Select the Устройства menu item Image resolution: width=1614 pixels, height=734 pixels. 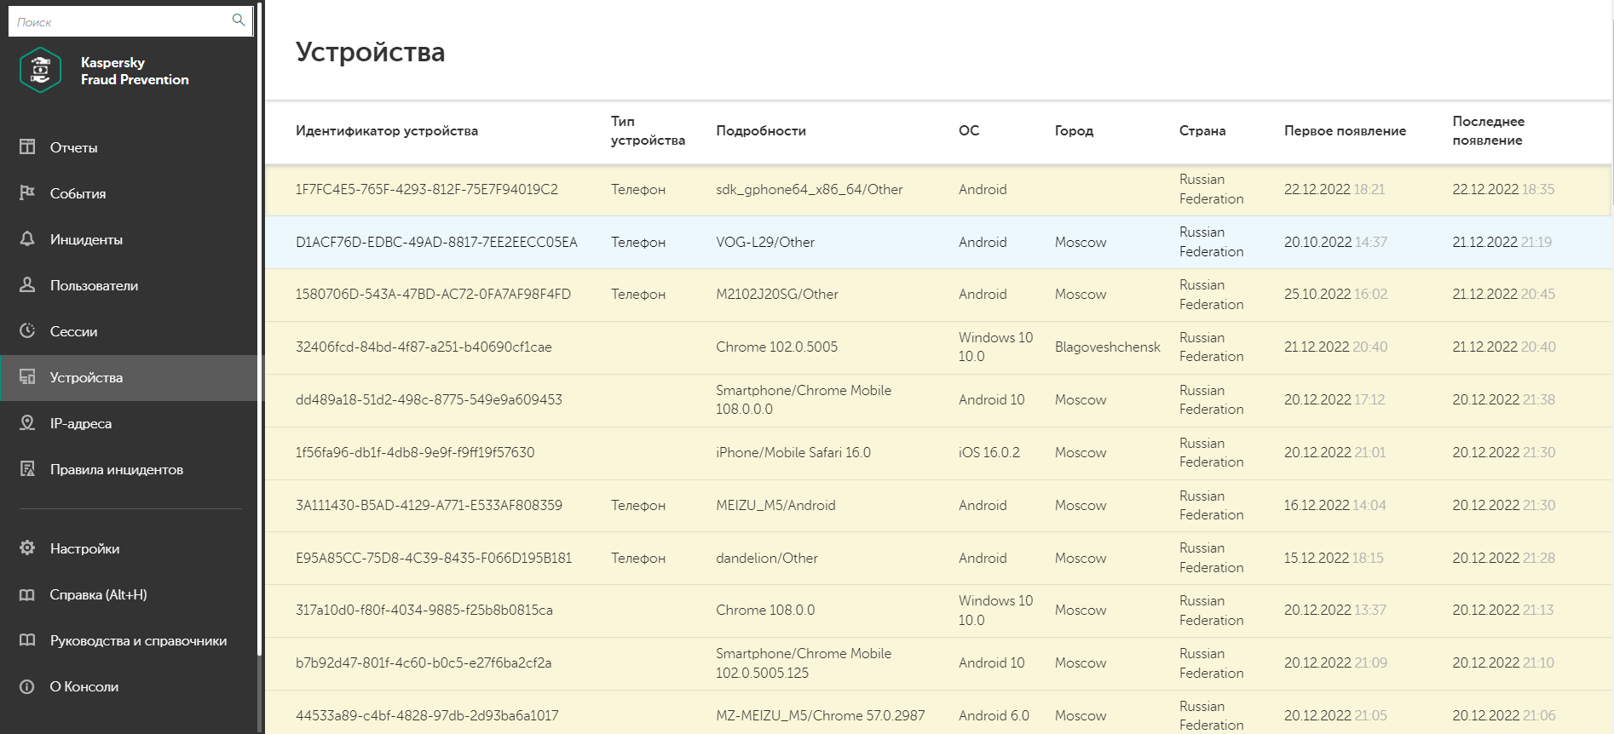coord(86,377)
